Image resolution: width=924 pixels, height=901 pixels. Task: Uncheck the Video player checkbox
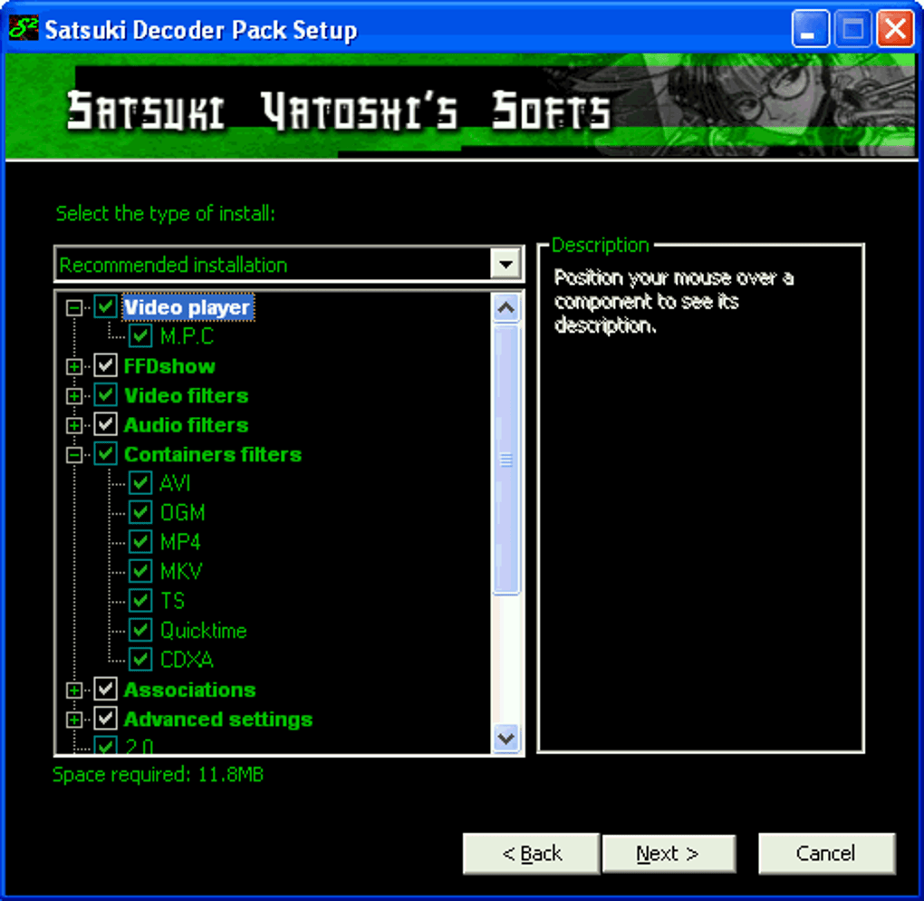105,306
